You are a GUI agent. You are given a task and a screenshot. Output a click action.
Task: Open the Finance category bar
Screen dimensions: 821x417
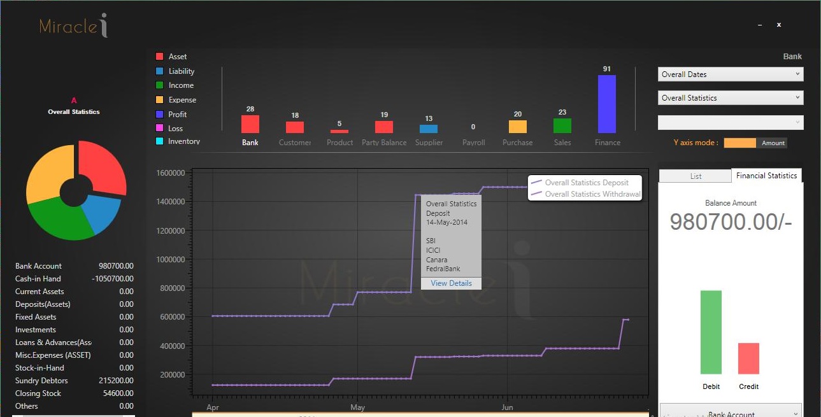point(607,104)
